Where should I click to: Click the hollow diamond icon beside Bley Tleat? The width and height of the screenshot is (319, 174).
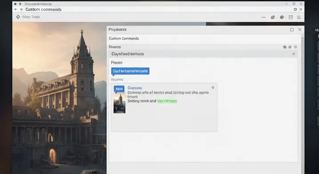[18, 17]
